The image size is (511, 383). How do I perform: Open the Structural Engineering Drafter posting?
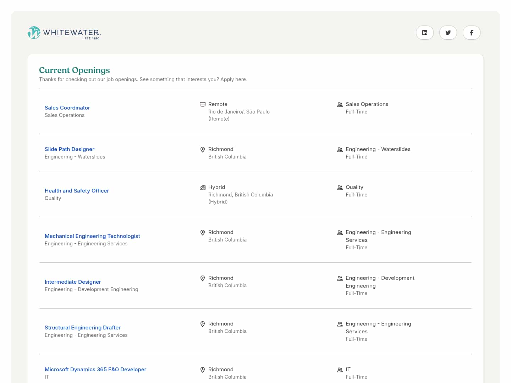tap(82, 328)
